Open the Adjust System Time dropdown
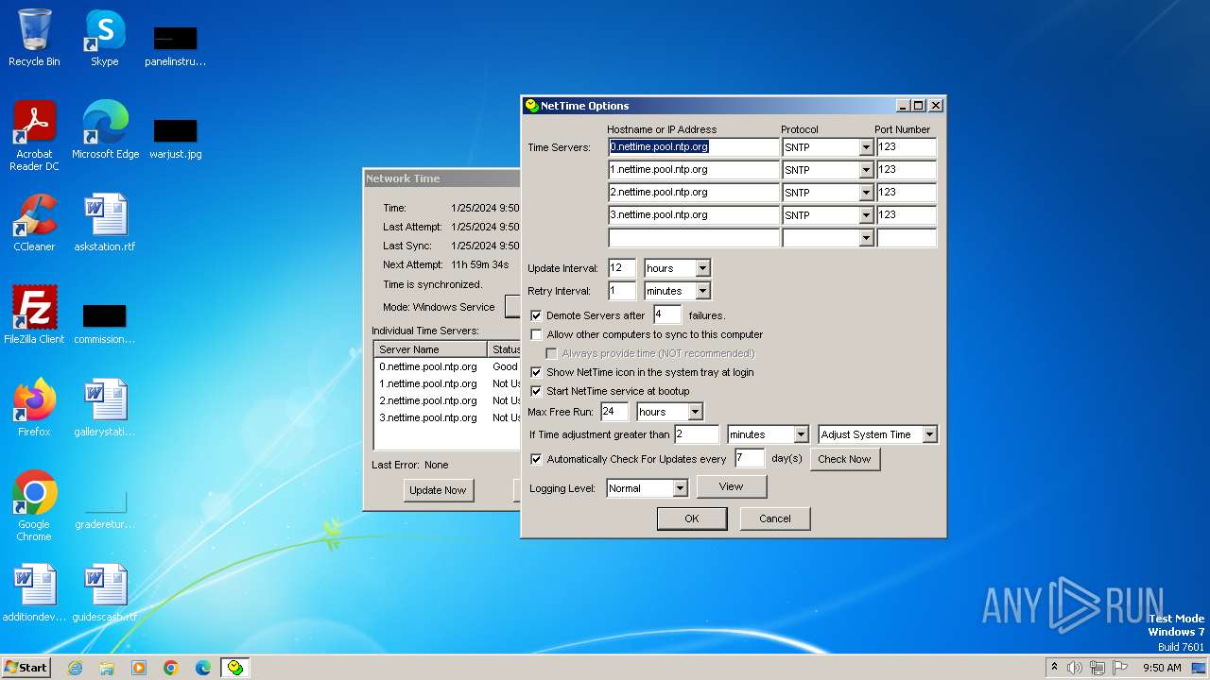The image size is (1210, 680). coord(929,434)
